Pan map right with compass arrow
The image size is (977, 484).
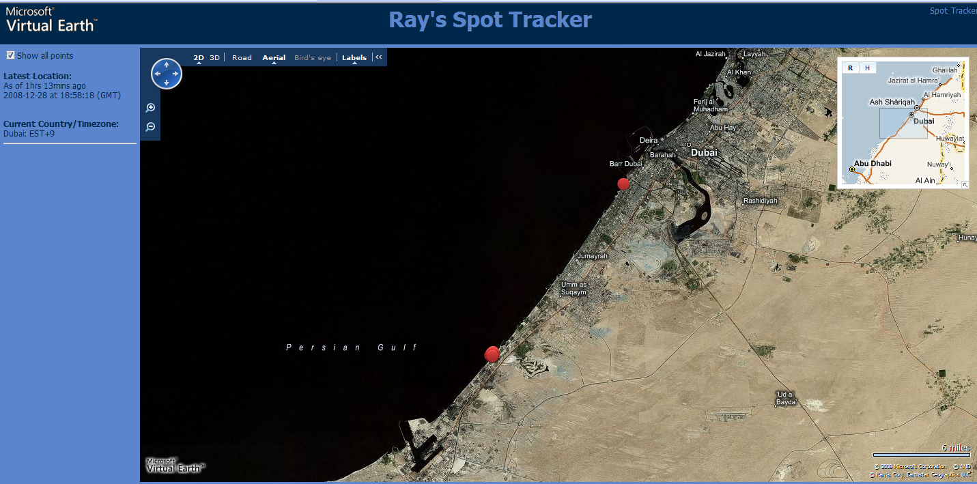176,73
